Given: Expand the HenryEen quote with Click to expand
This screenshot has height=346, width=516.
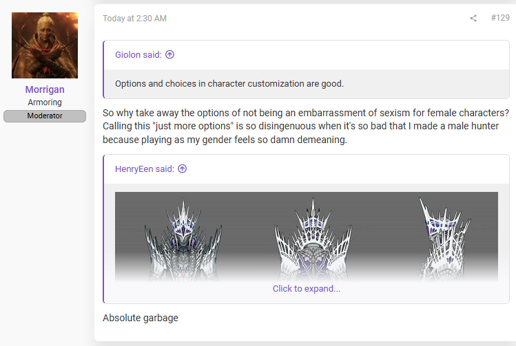Looking at the screenshot, I should 307,288.
